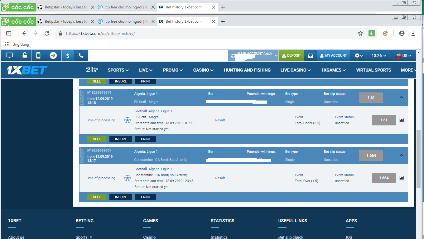Expand the Live navigation menu
This screenshot has height=239, width=424.
(146, 70)
